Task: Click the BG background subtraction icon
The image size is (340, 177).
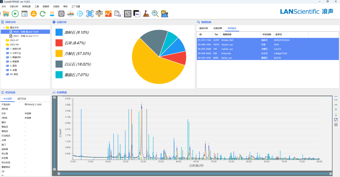Action: 137,14
